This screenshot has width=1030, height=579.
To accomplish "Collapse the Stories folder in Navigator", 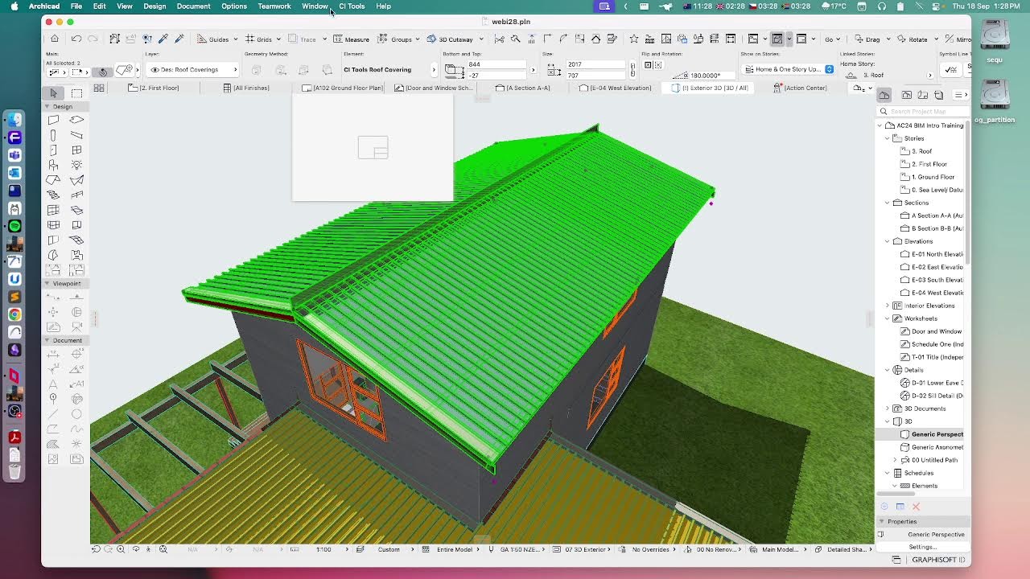I will [888, 138].
